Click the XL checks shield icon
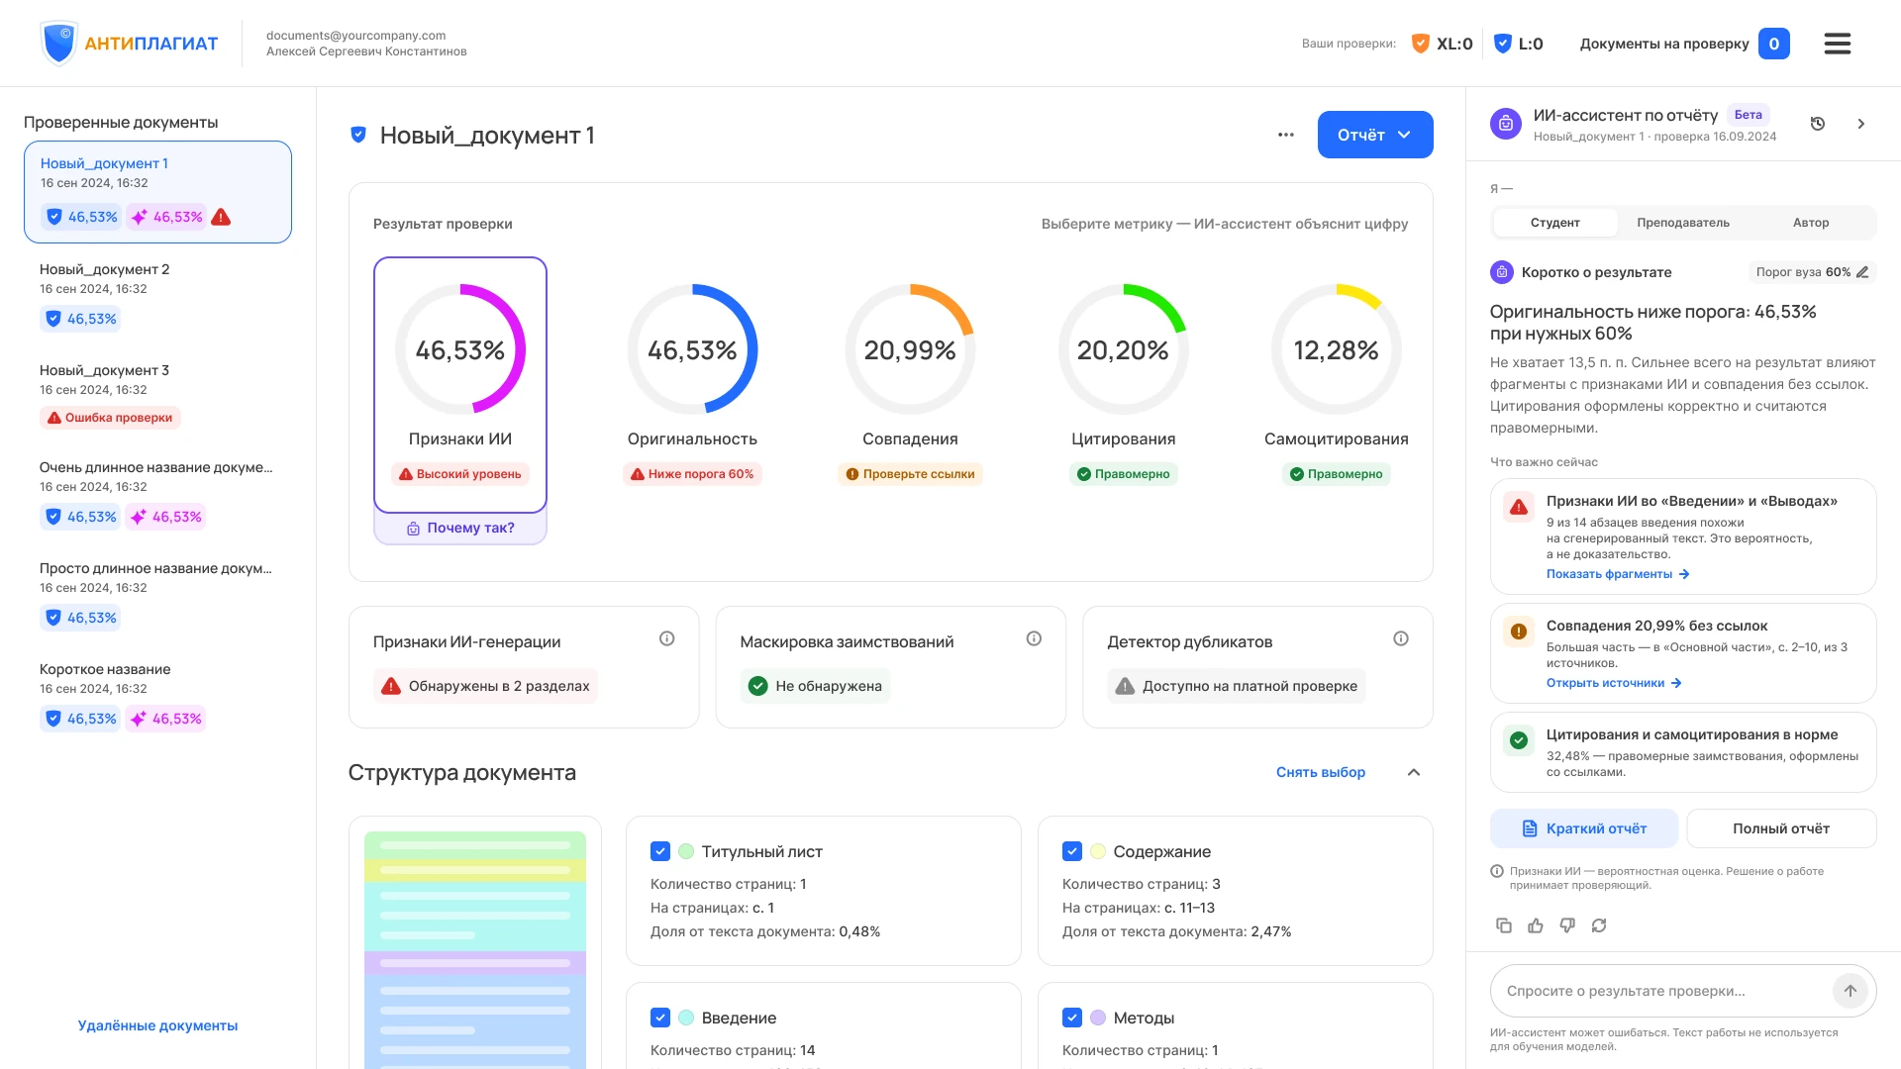1901x1069 pixels. click(1420, 44)
